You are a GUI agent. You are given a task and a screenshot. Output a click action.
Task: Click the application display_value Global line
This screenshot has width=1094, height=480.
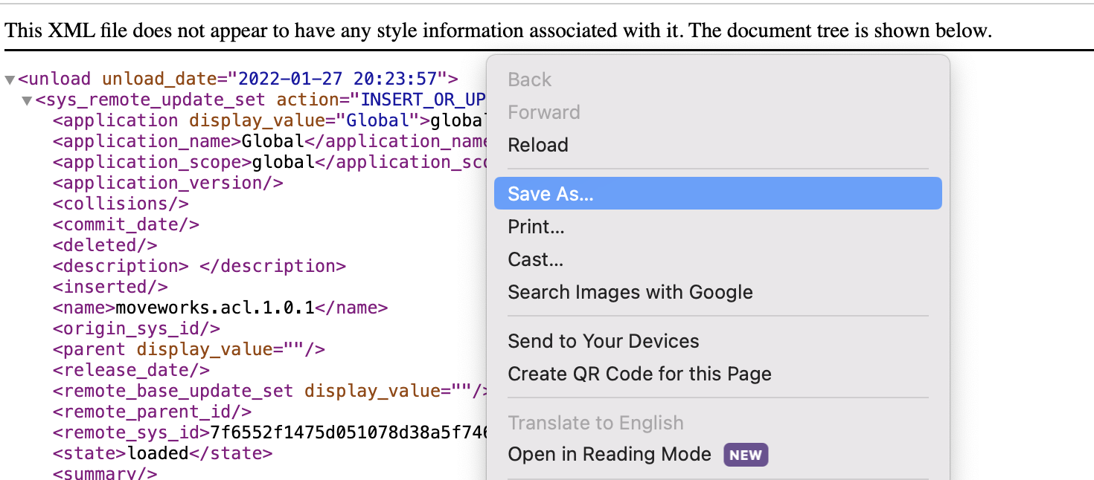[x=269, y=120]
